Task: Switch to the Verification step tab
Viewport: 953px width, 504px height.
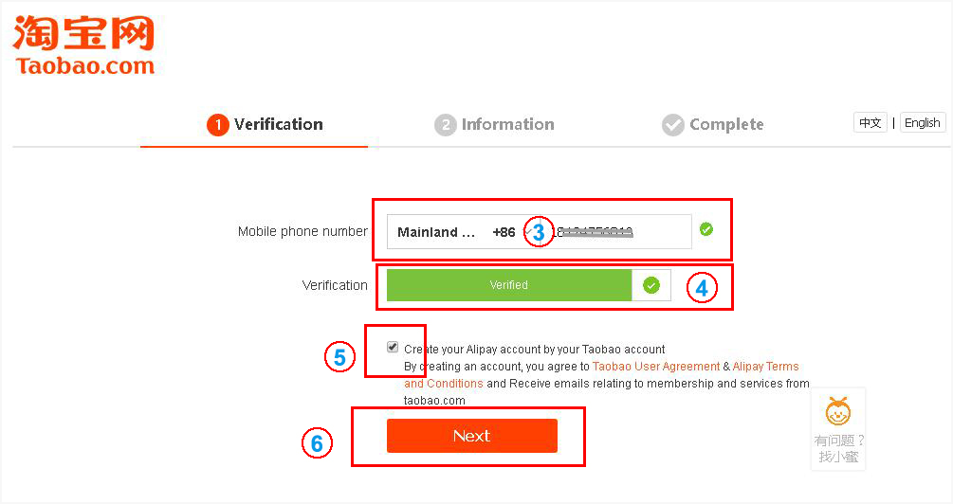Action: 266,125
